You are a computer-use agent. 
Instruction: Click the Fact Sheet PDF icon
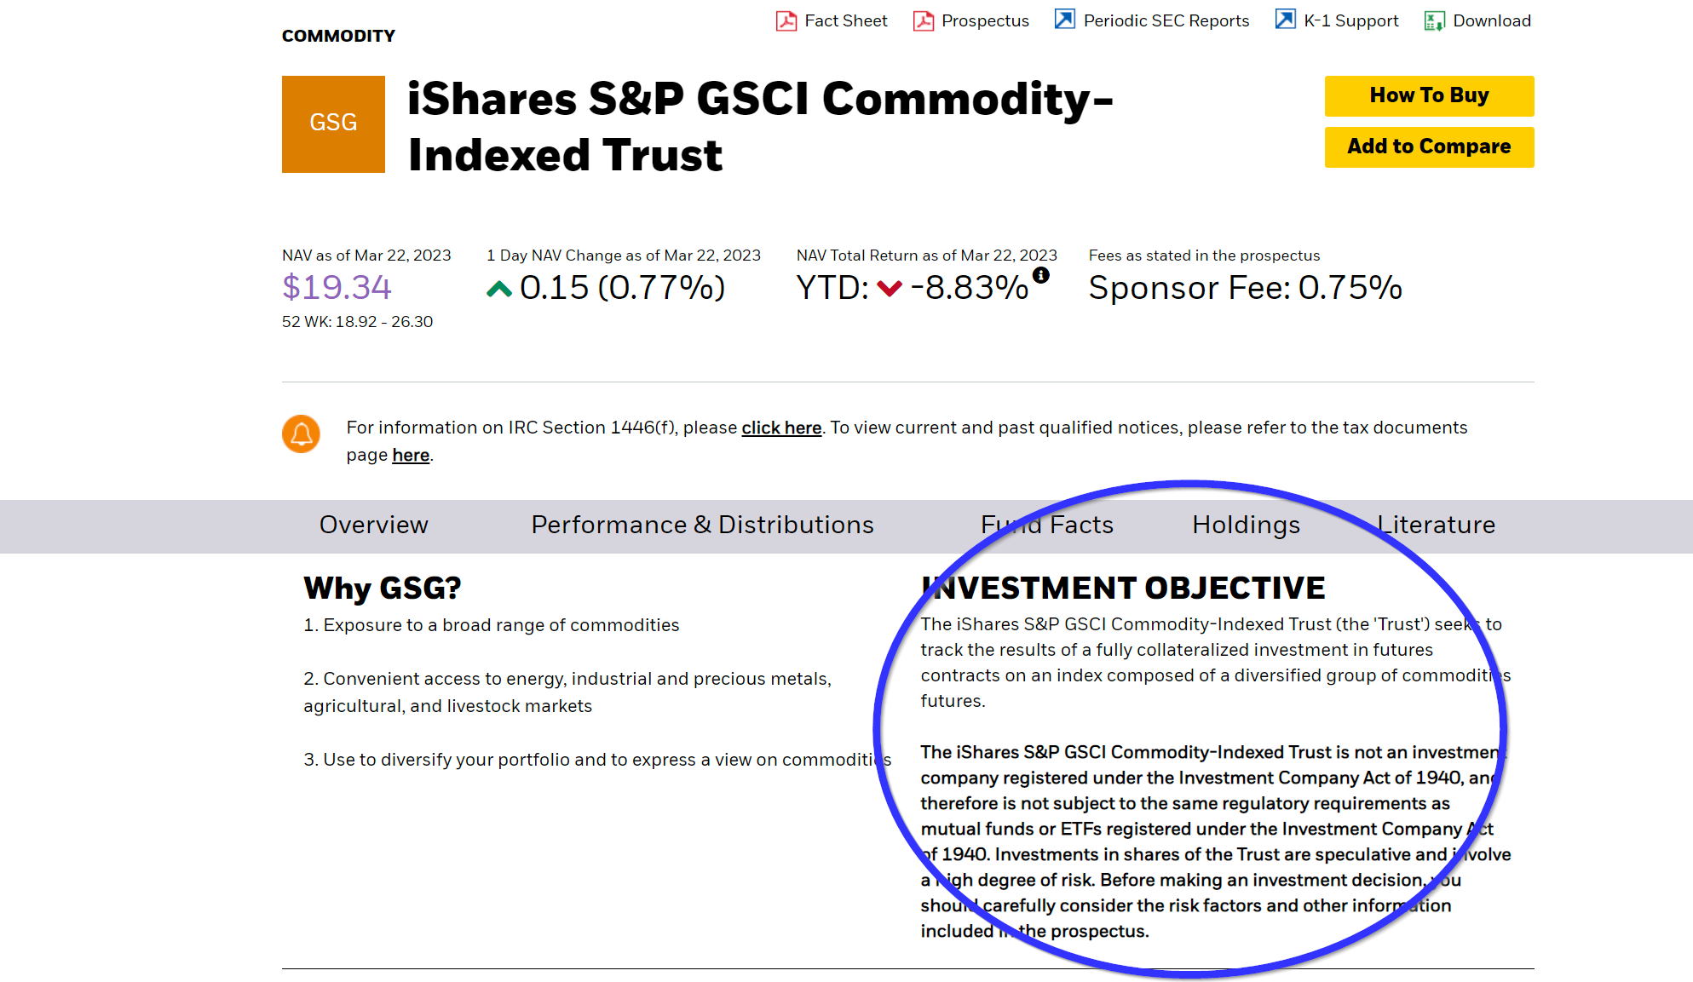click(x=786, y=20)
